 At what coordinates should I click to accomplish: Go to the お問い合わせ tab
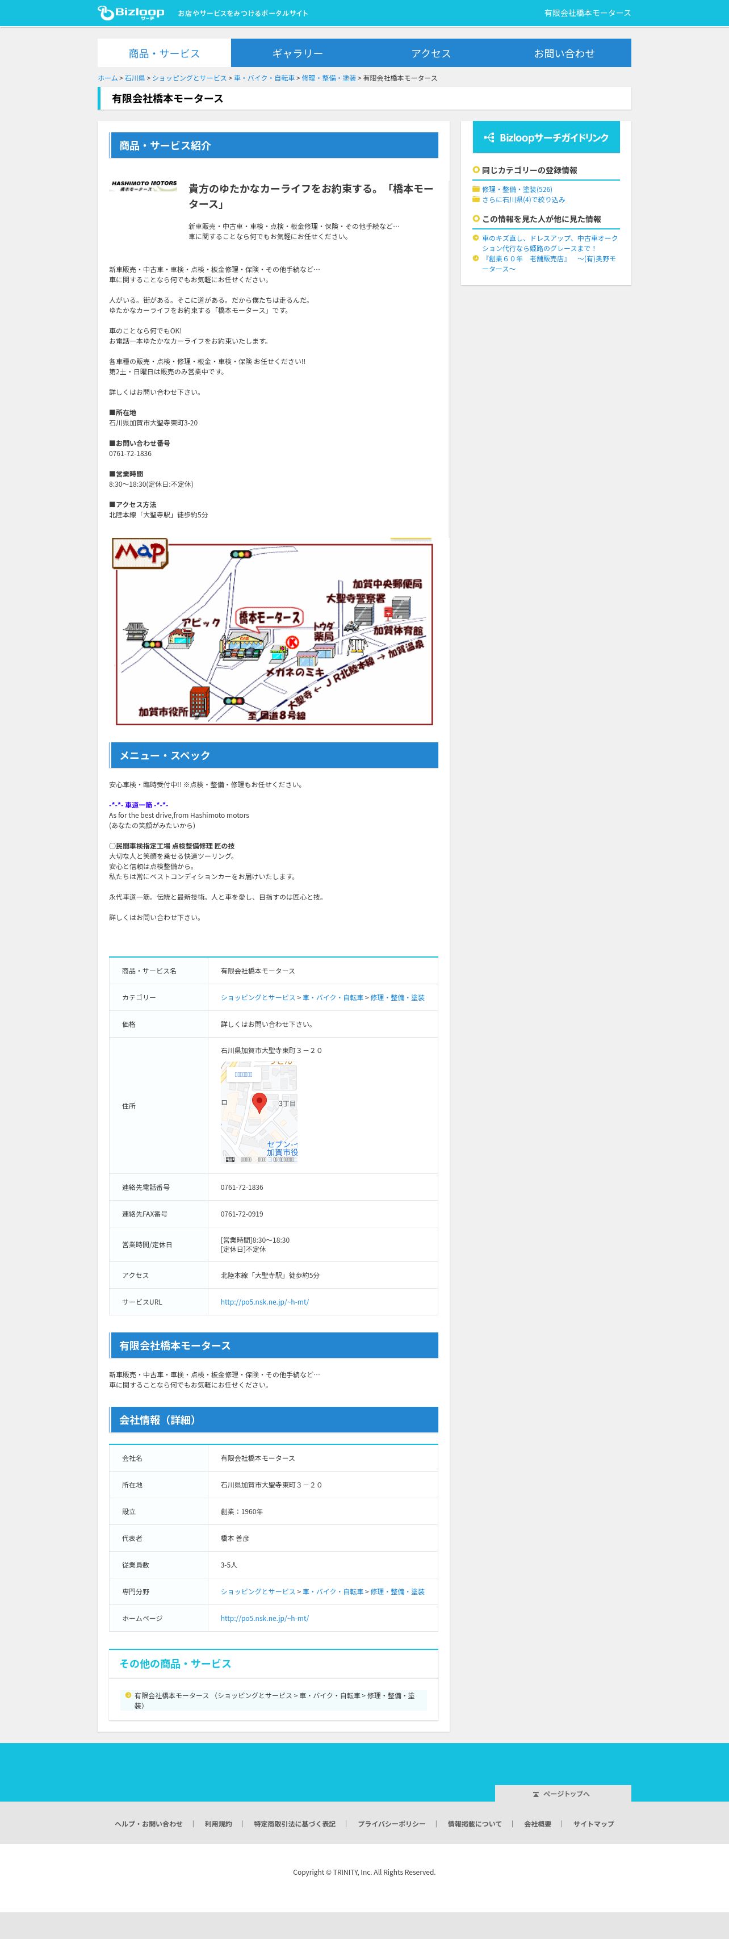tap(564, 53)
